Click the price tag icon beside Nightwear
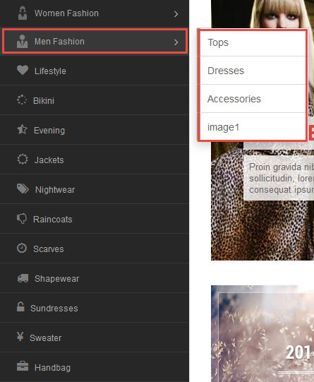 pyautogui.click(x=23, y=189)
